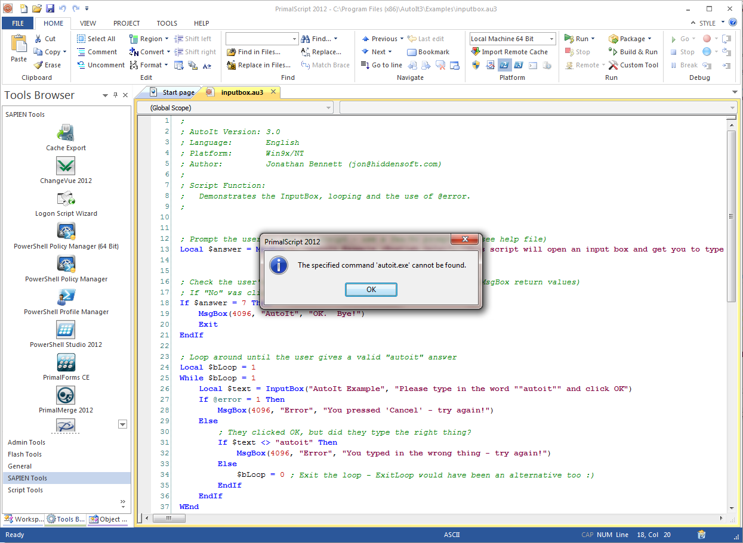Switch to the PROJECT ribbon tab
The height and width of the screenshot is (543, 743).
click(x=127, y=23)
